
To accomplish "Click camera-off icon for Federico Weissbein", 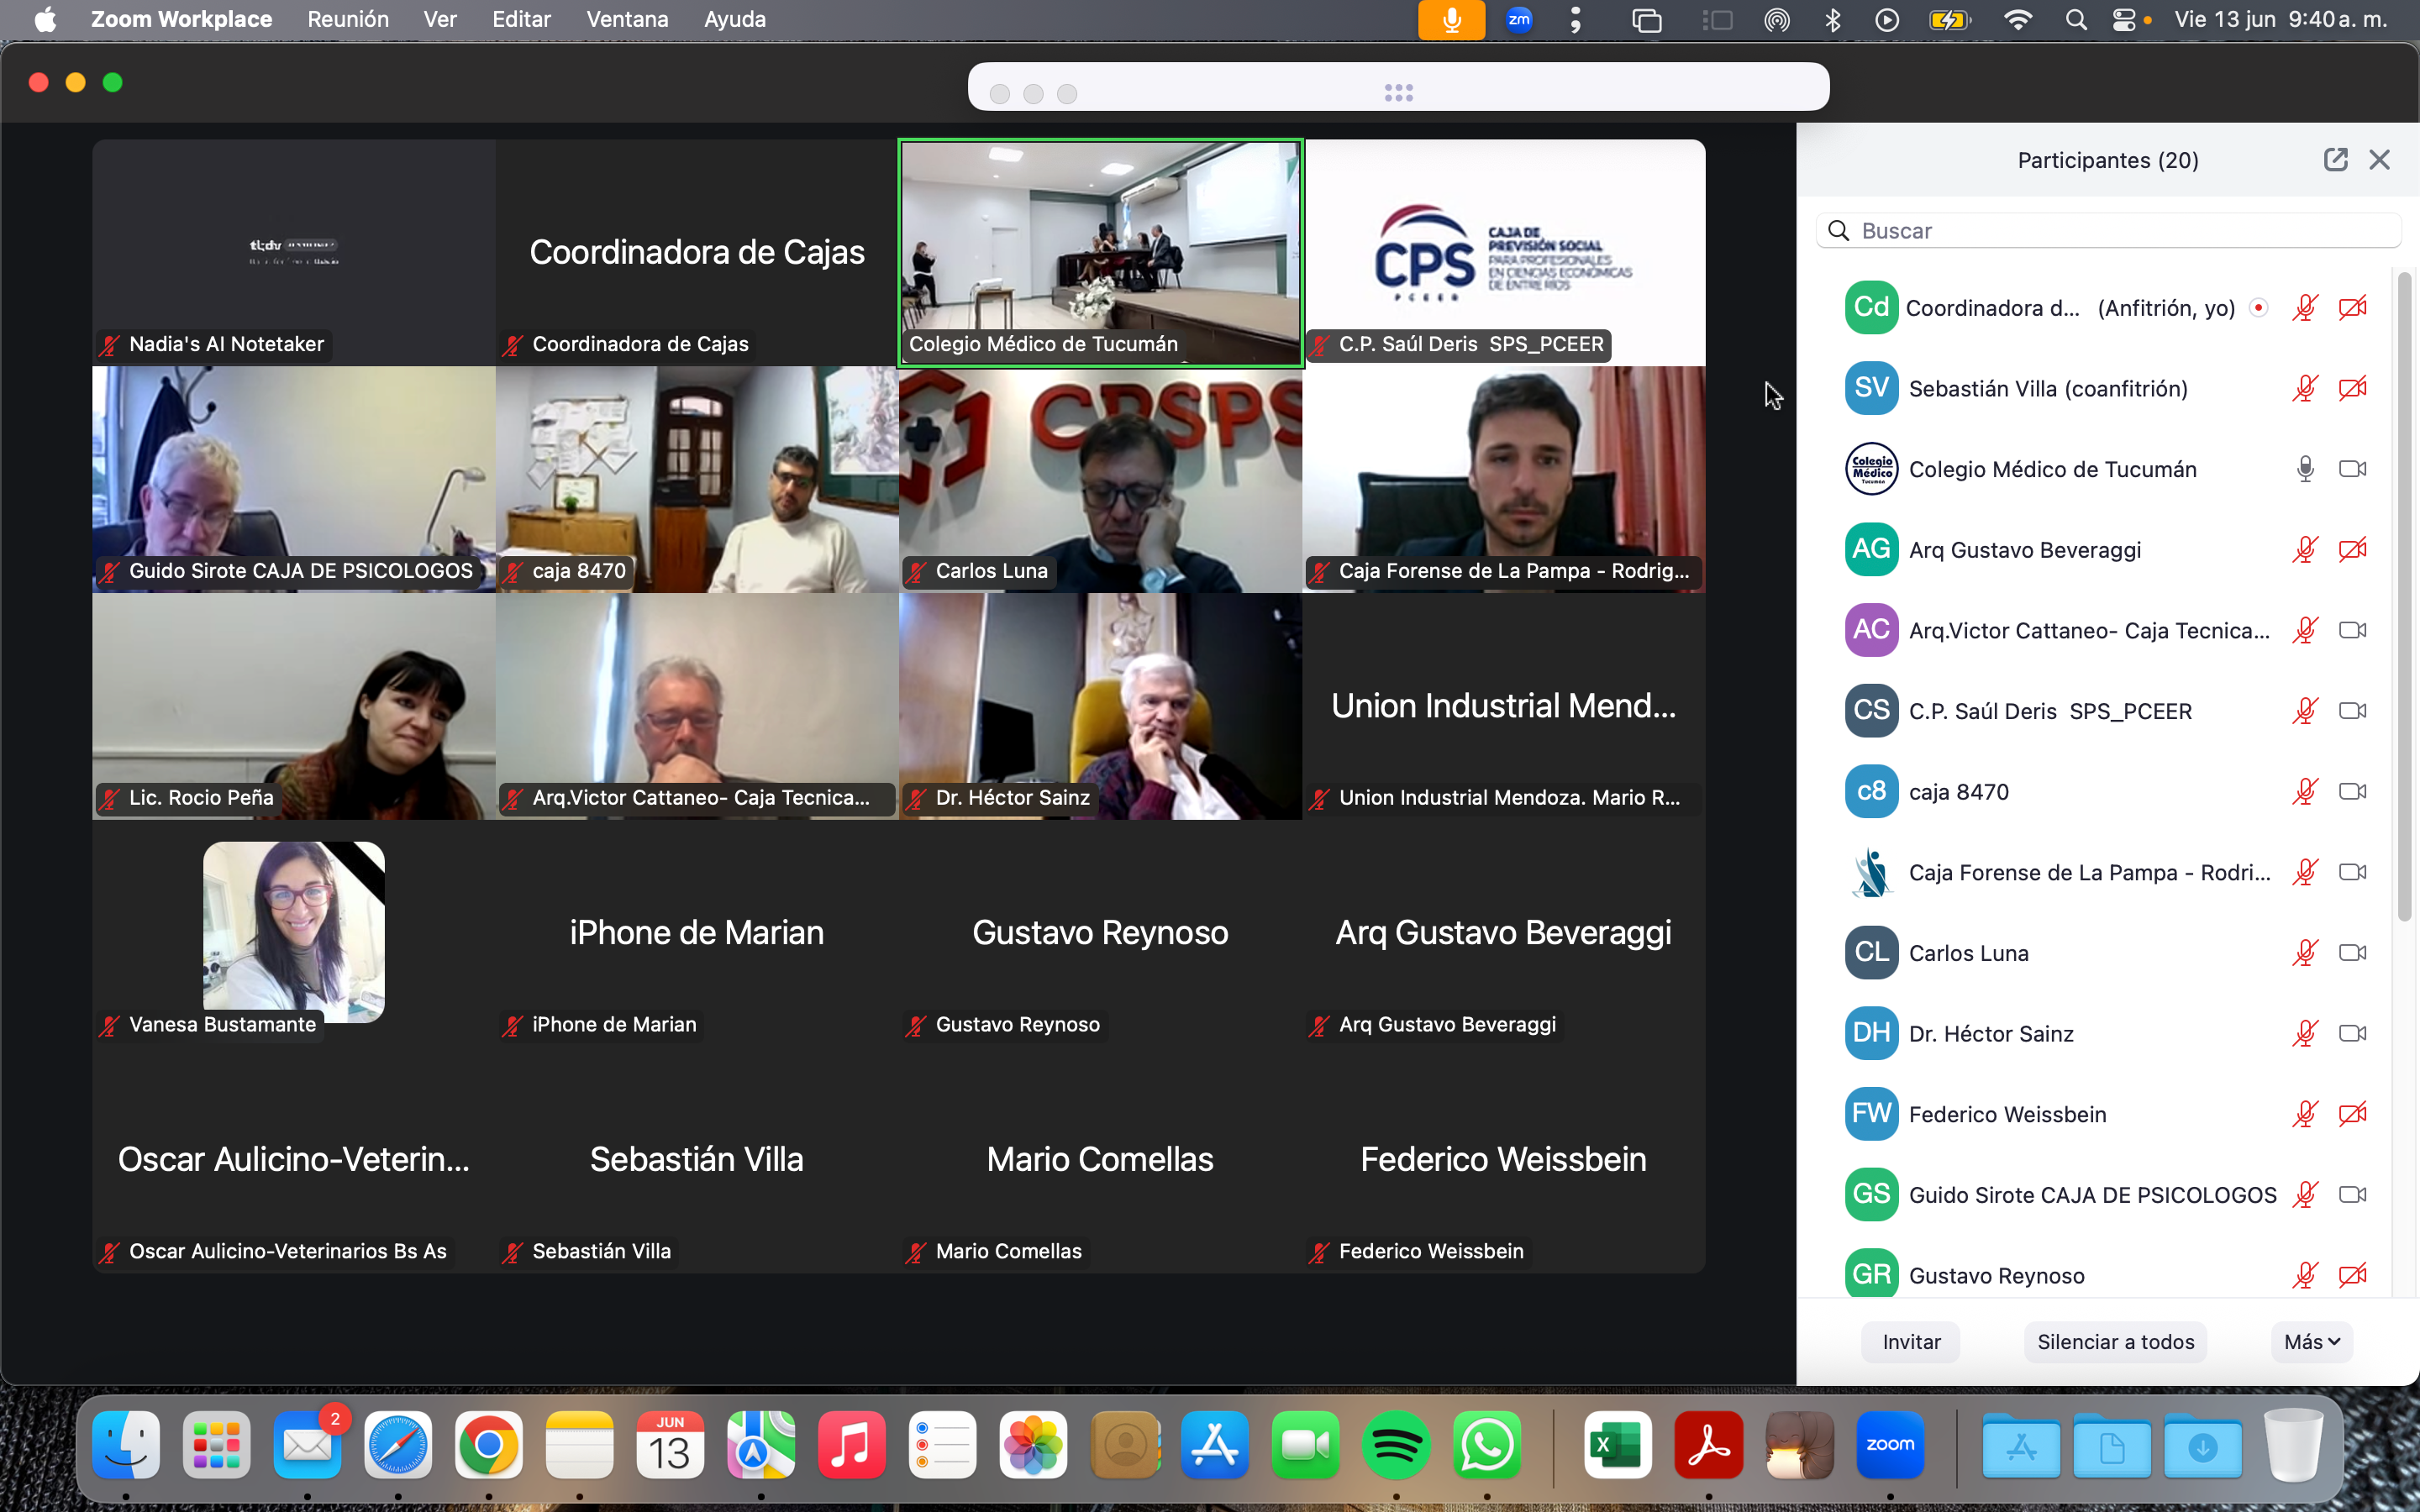I will [2352, 1114].
